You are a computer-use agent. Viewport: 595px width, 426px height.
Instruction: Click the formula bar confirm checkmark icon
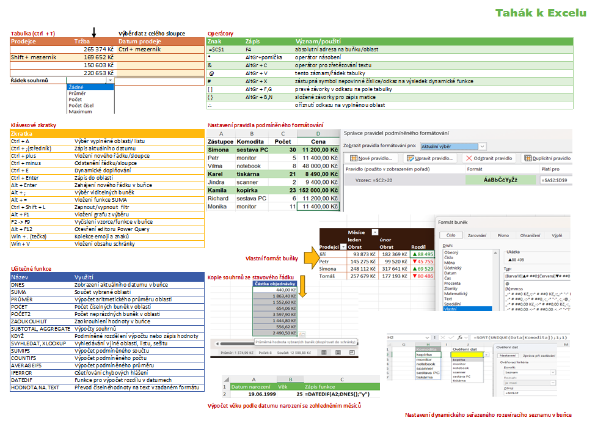451,337
